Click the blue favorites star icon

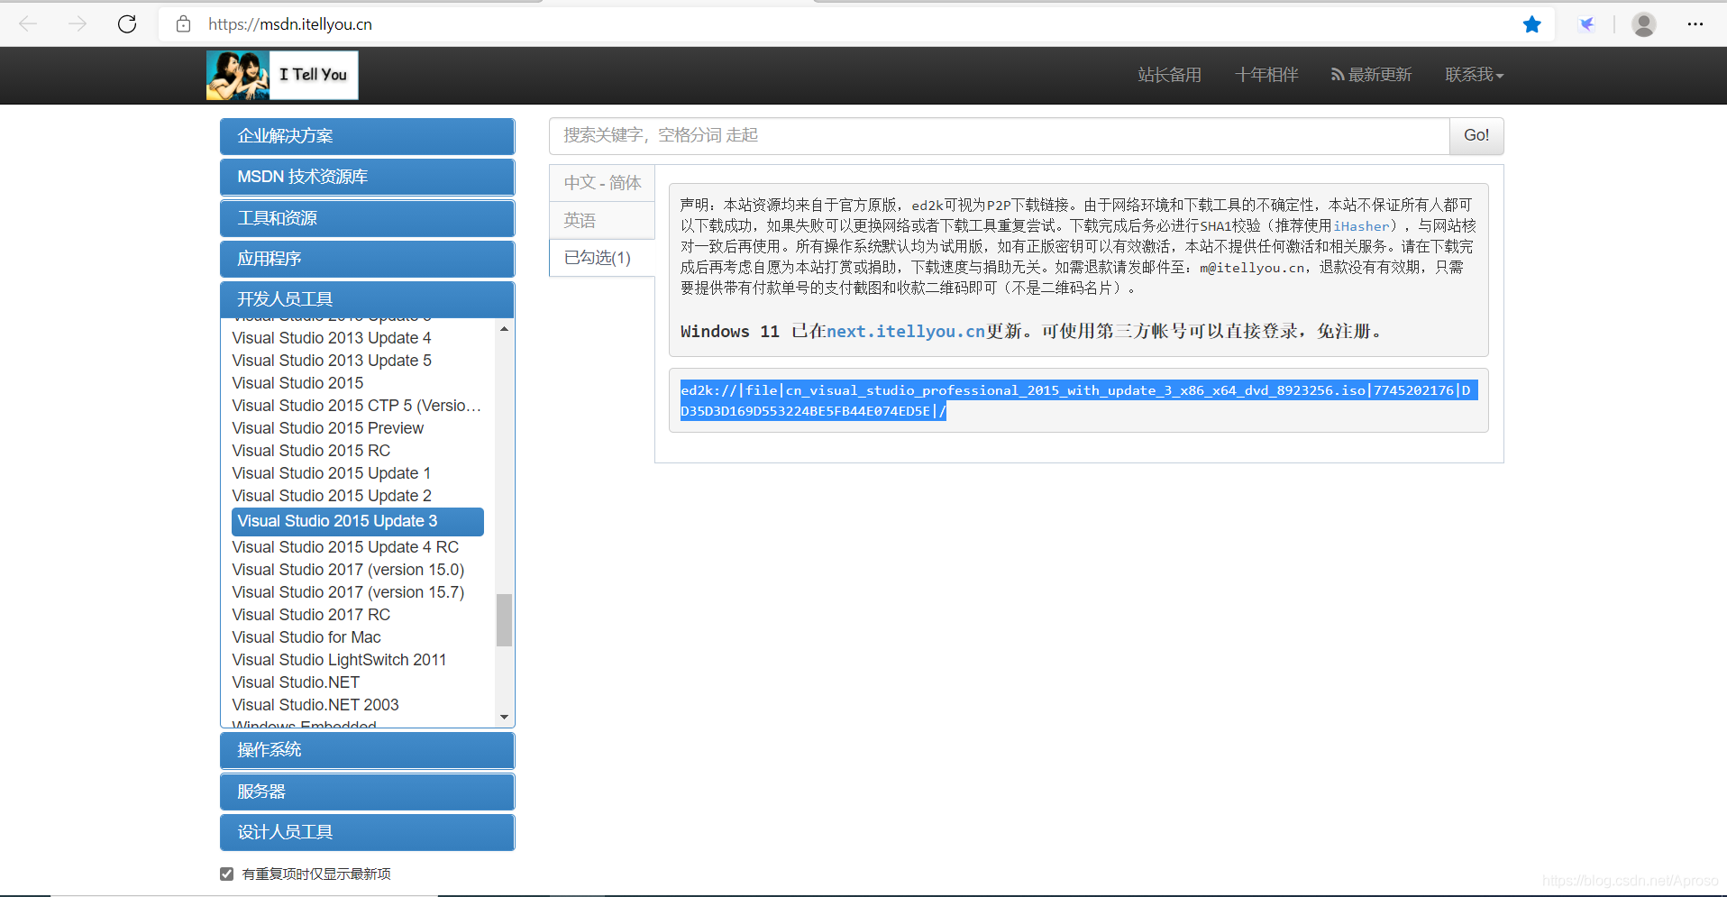coord(1531,24)
